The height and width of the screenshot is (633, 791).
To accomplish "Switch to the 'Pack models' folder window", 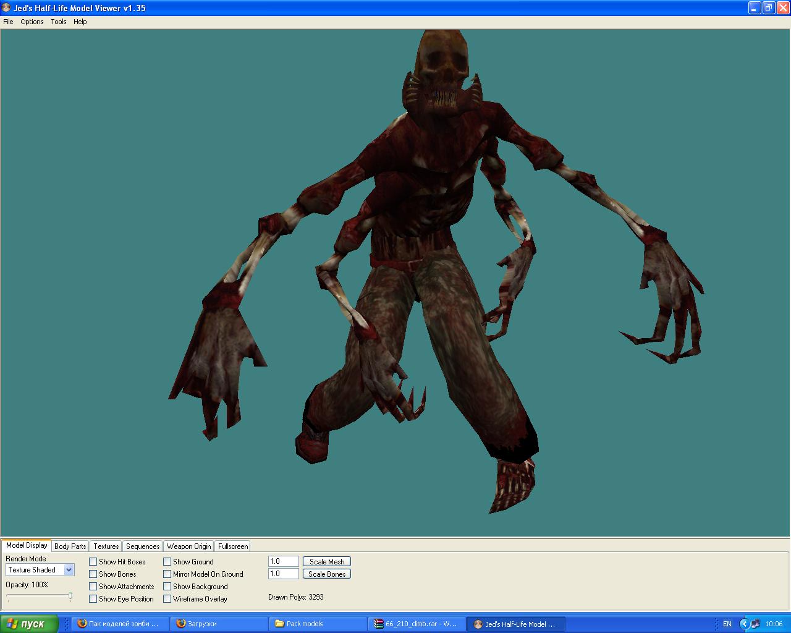I will [x=318, y=624].
